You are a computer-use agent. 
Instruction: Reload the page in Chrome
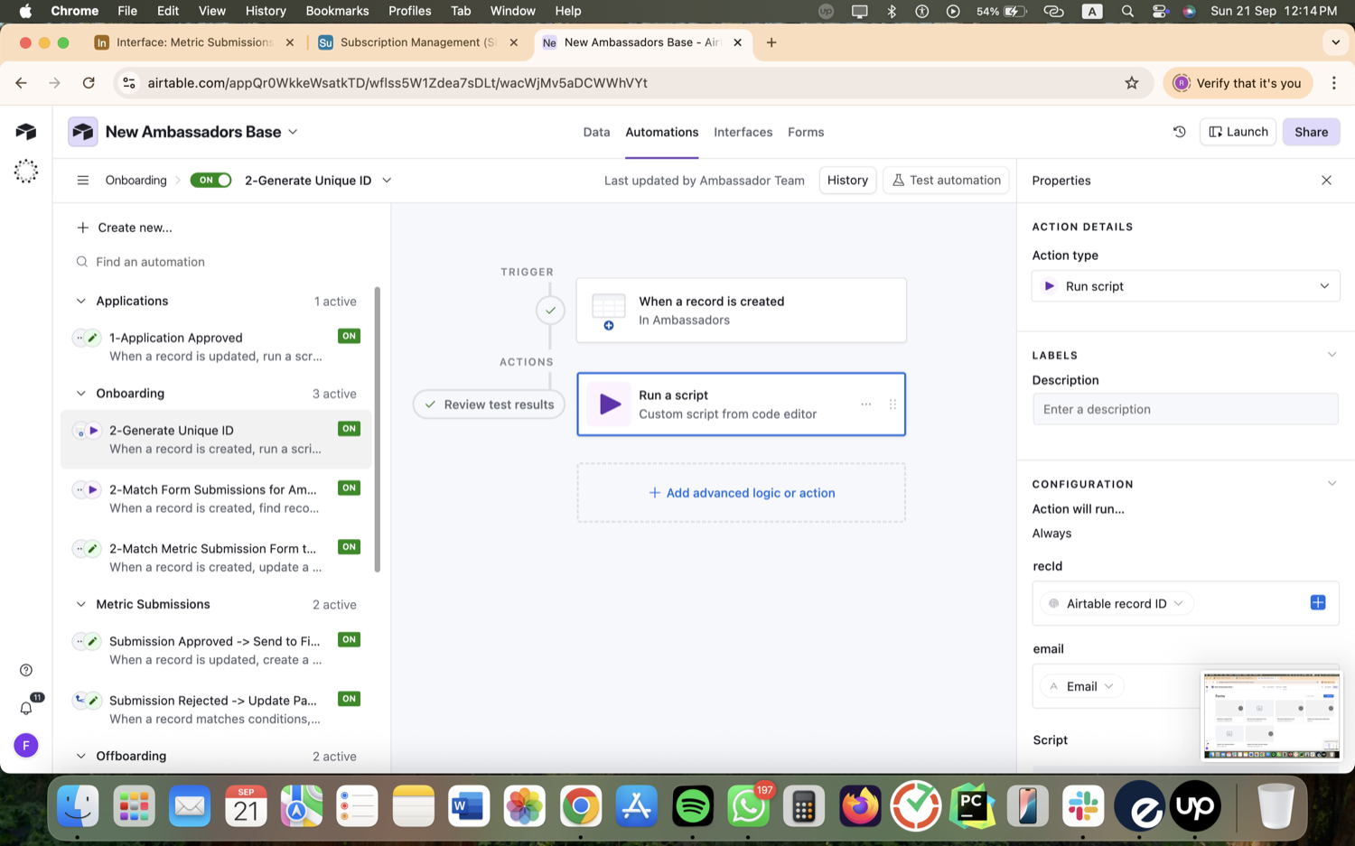[89, 83]
